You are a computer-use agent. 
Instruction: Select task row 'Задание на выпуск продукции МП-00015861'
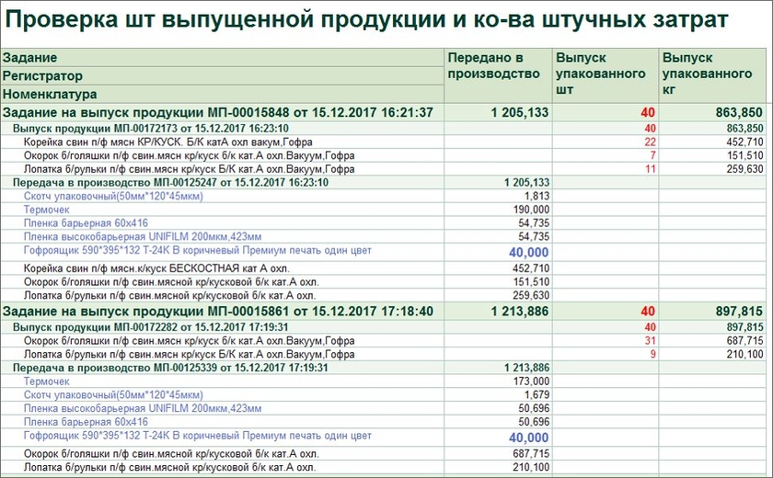click(218, 312)
